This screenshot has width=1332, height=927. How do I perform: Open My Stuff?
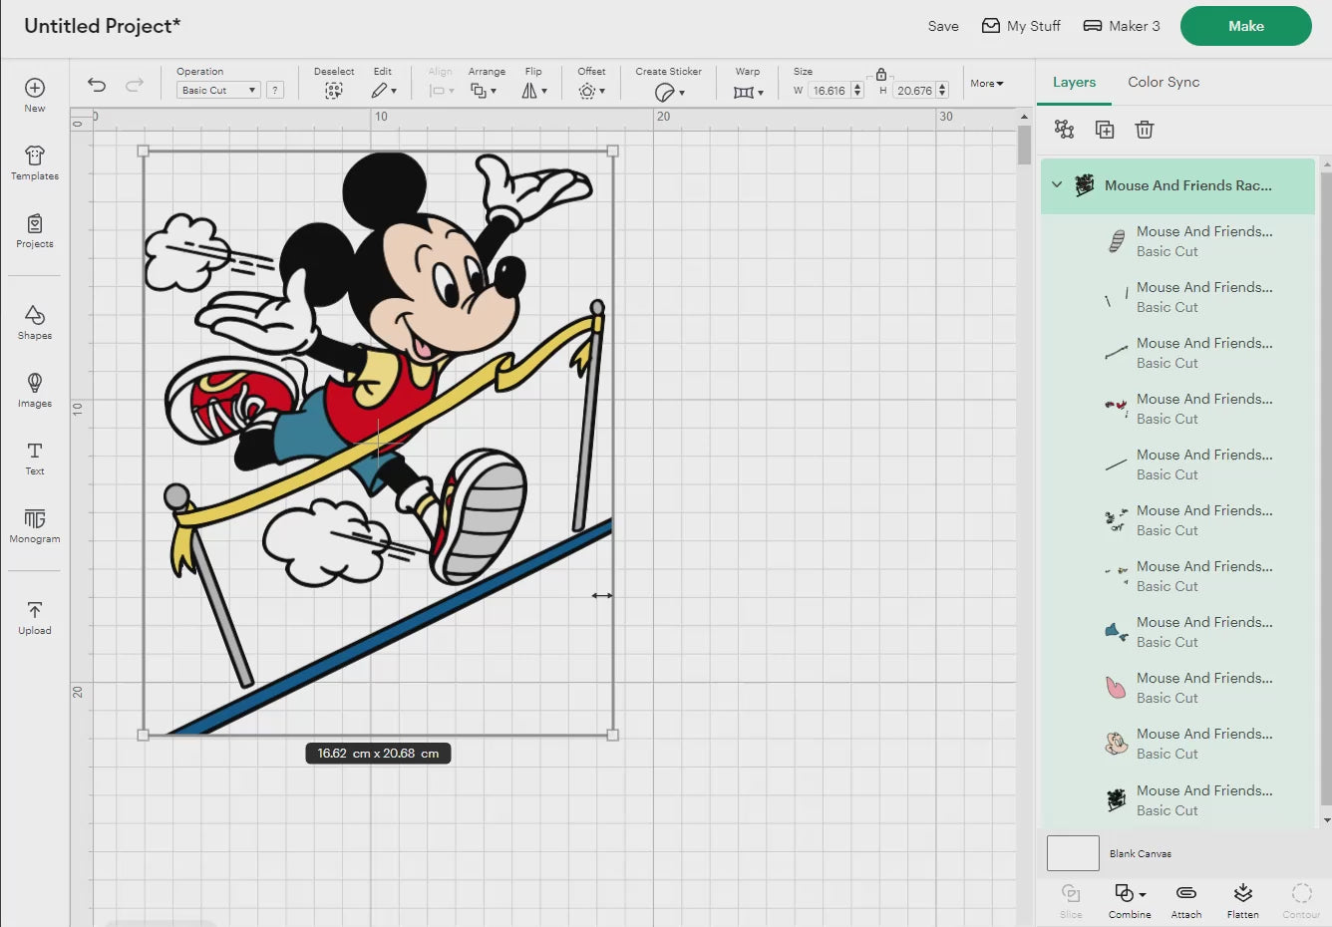(x=1021, y=26)
